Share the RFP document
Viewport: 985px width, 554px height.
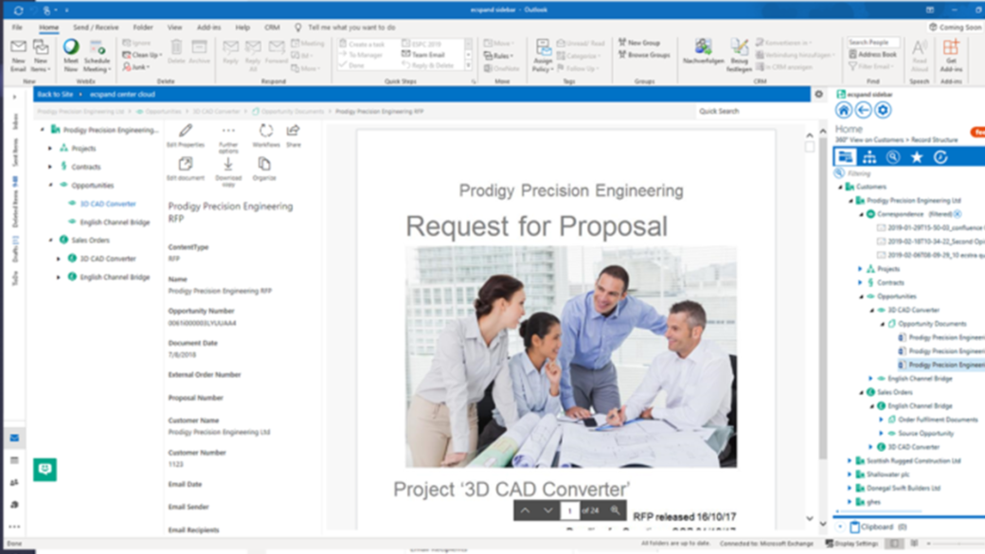pyautogui.click(x=294, y=135)
